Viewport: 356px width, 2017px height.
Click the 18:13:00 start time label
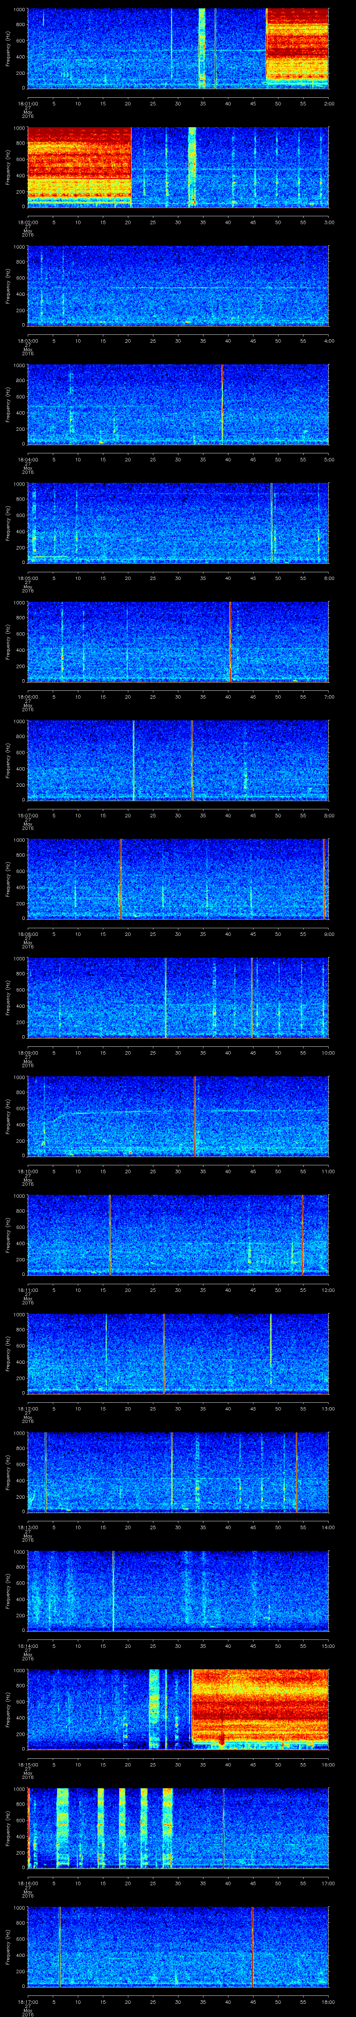pos(27,1527)
